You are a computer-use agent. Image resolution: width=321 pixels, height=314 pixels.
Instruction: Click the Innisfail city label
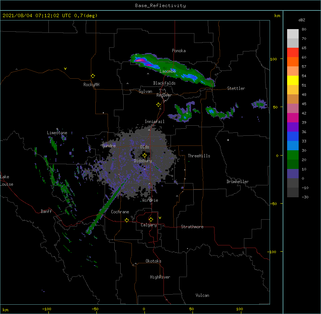pyautogui.click(x=155, y=122)
